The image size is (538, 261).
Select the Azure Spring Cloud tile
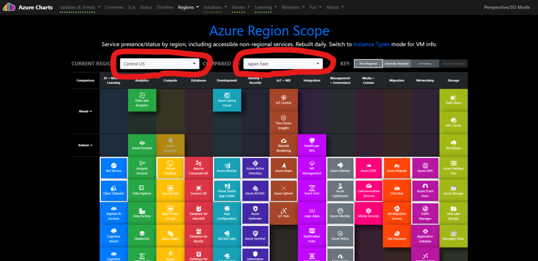pos(227,100)
